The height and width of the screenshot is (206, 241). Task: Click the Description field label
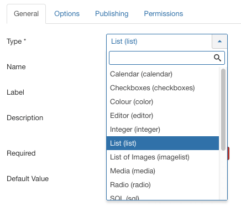click(x=25, y=118)
